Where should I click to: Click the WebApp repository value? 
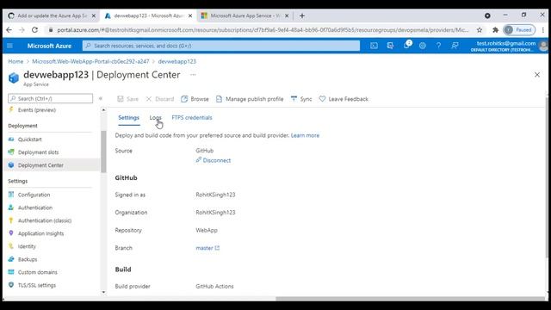[x=207, y=230]
